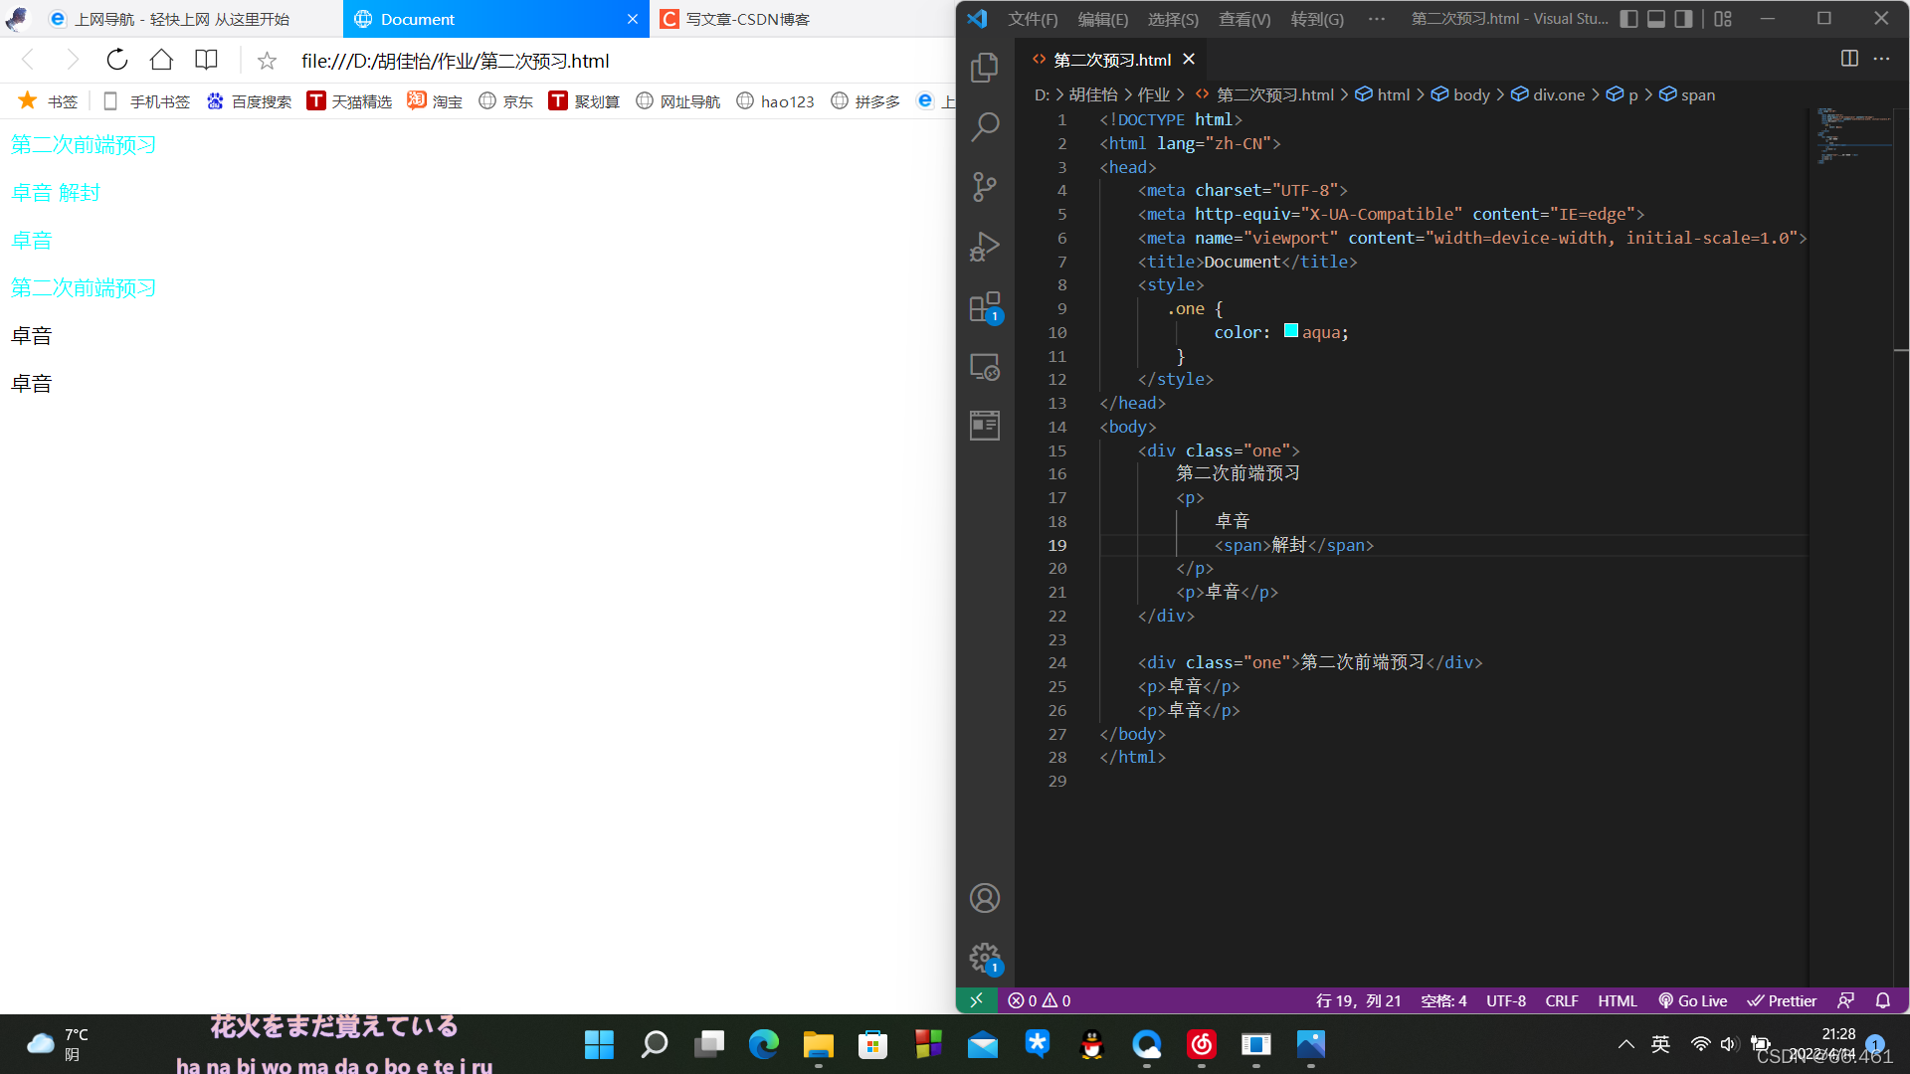Switch to the 写文章-CSDN博客 browser tab

pyautogui.click(x=748, y=19)
